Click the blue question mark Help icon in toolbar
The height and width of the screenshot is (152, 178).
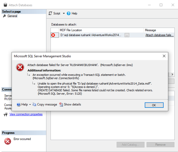[x=69, y=14]
